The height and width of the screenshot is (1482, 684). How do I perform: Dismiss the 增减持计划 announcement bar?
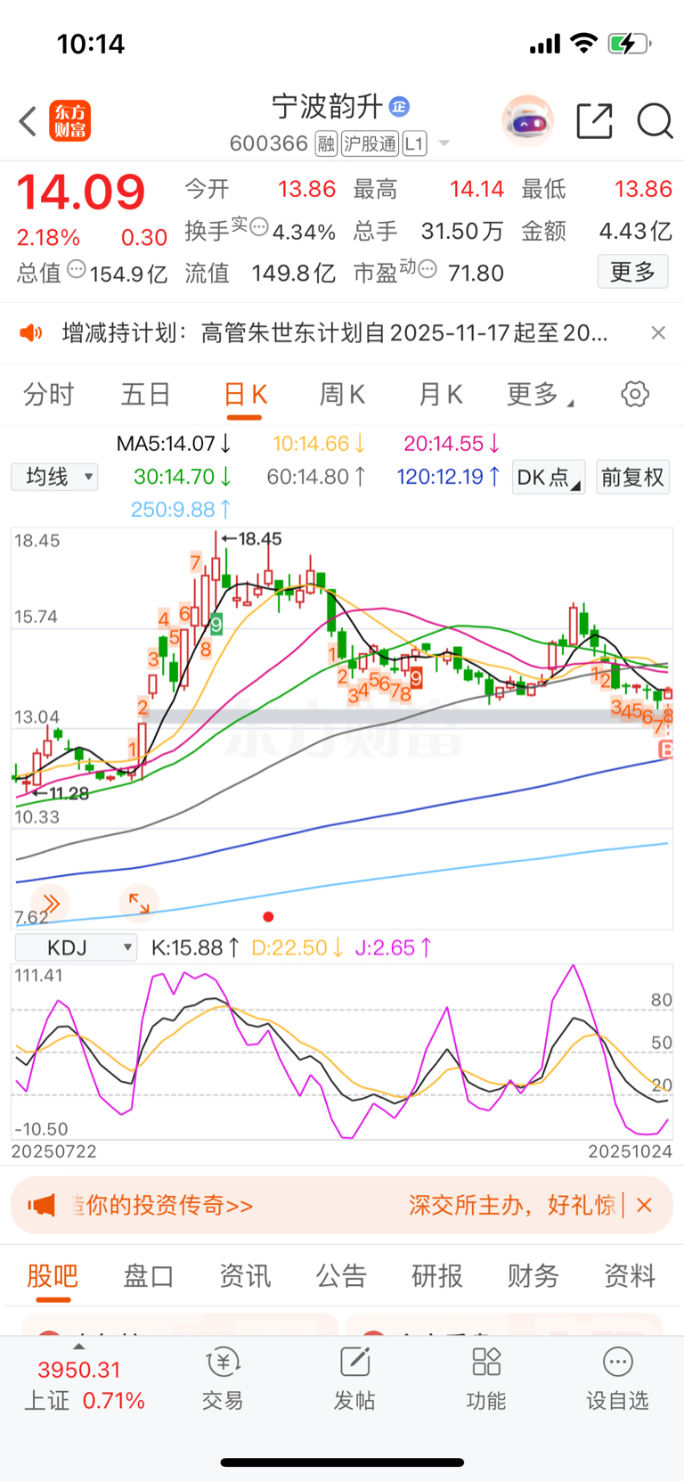coord(658,333)
